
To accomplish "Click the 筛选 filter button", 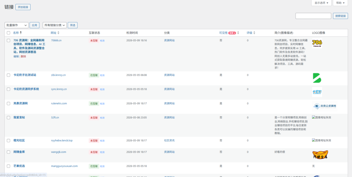I will coord(73,25).
